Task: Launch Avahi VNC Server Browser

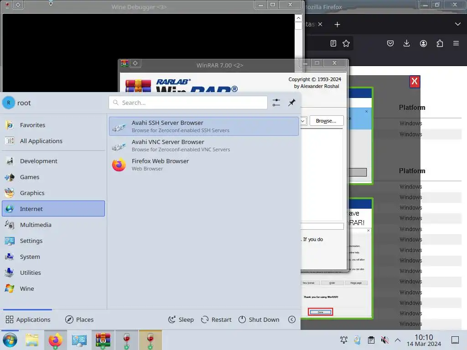Action: tap(204, 145)
